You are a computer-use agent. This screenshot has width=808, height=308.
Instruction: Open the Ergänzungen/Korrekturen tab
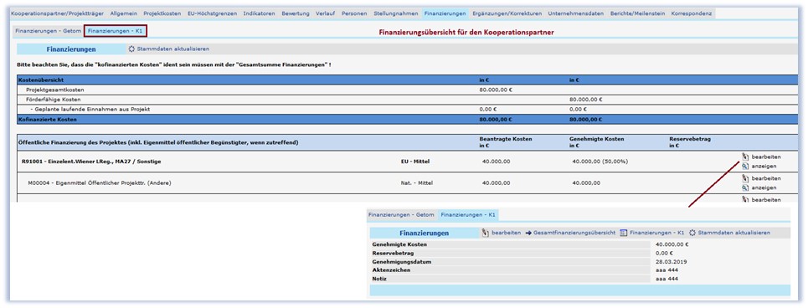507,13
